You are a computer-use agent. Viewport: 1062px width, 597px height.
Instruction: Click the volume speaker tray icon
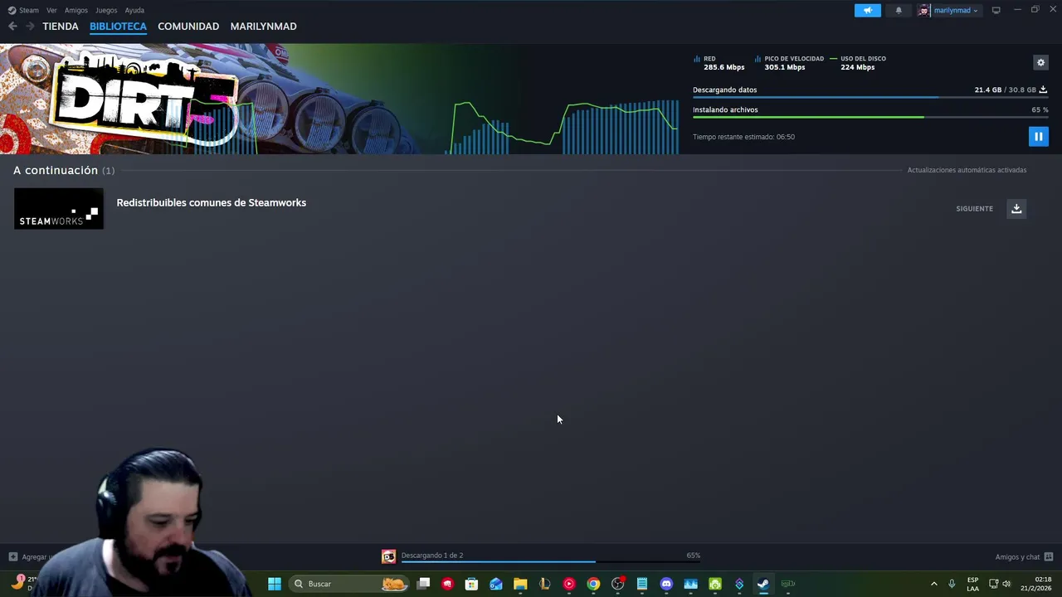(x=1006, y=584)
